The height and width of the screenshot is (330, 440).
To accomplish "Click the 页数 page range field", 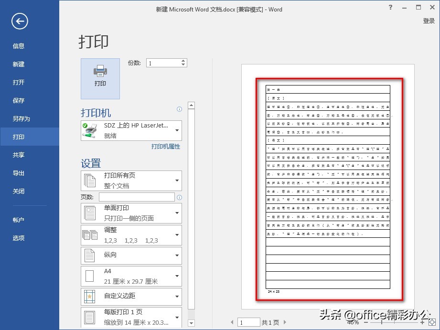I will tap(137, 197).
